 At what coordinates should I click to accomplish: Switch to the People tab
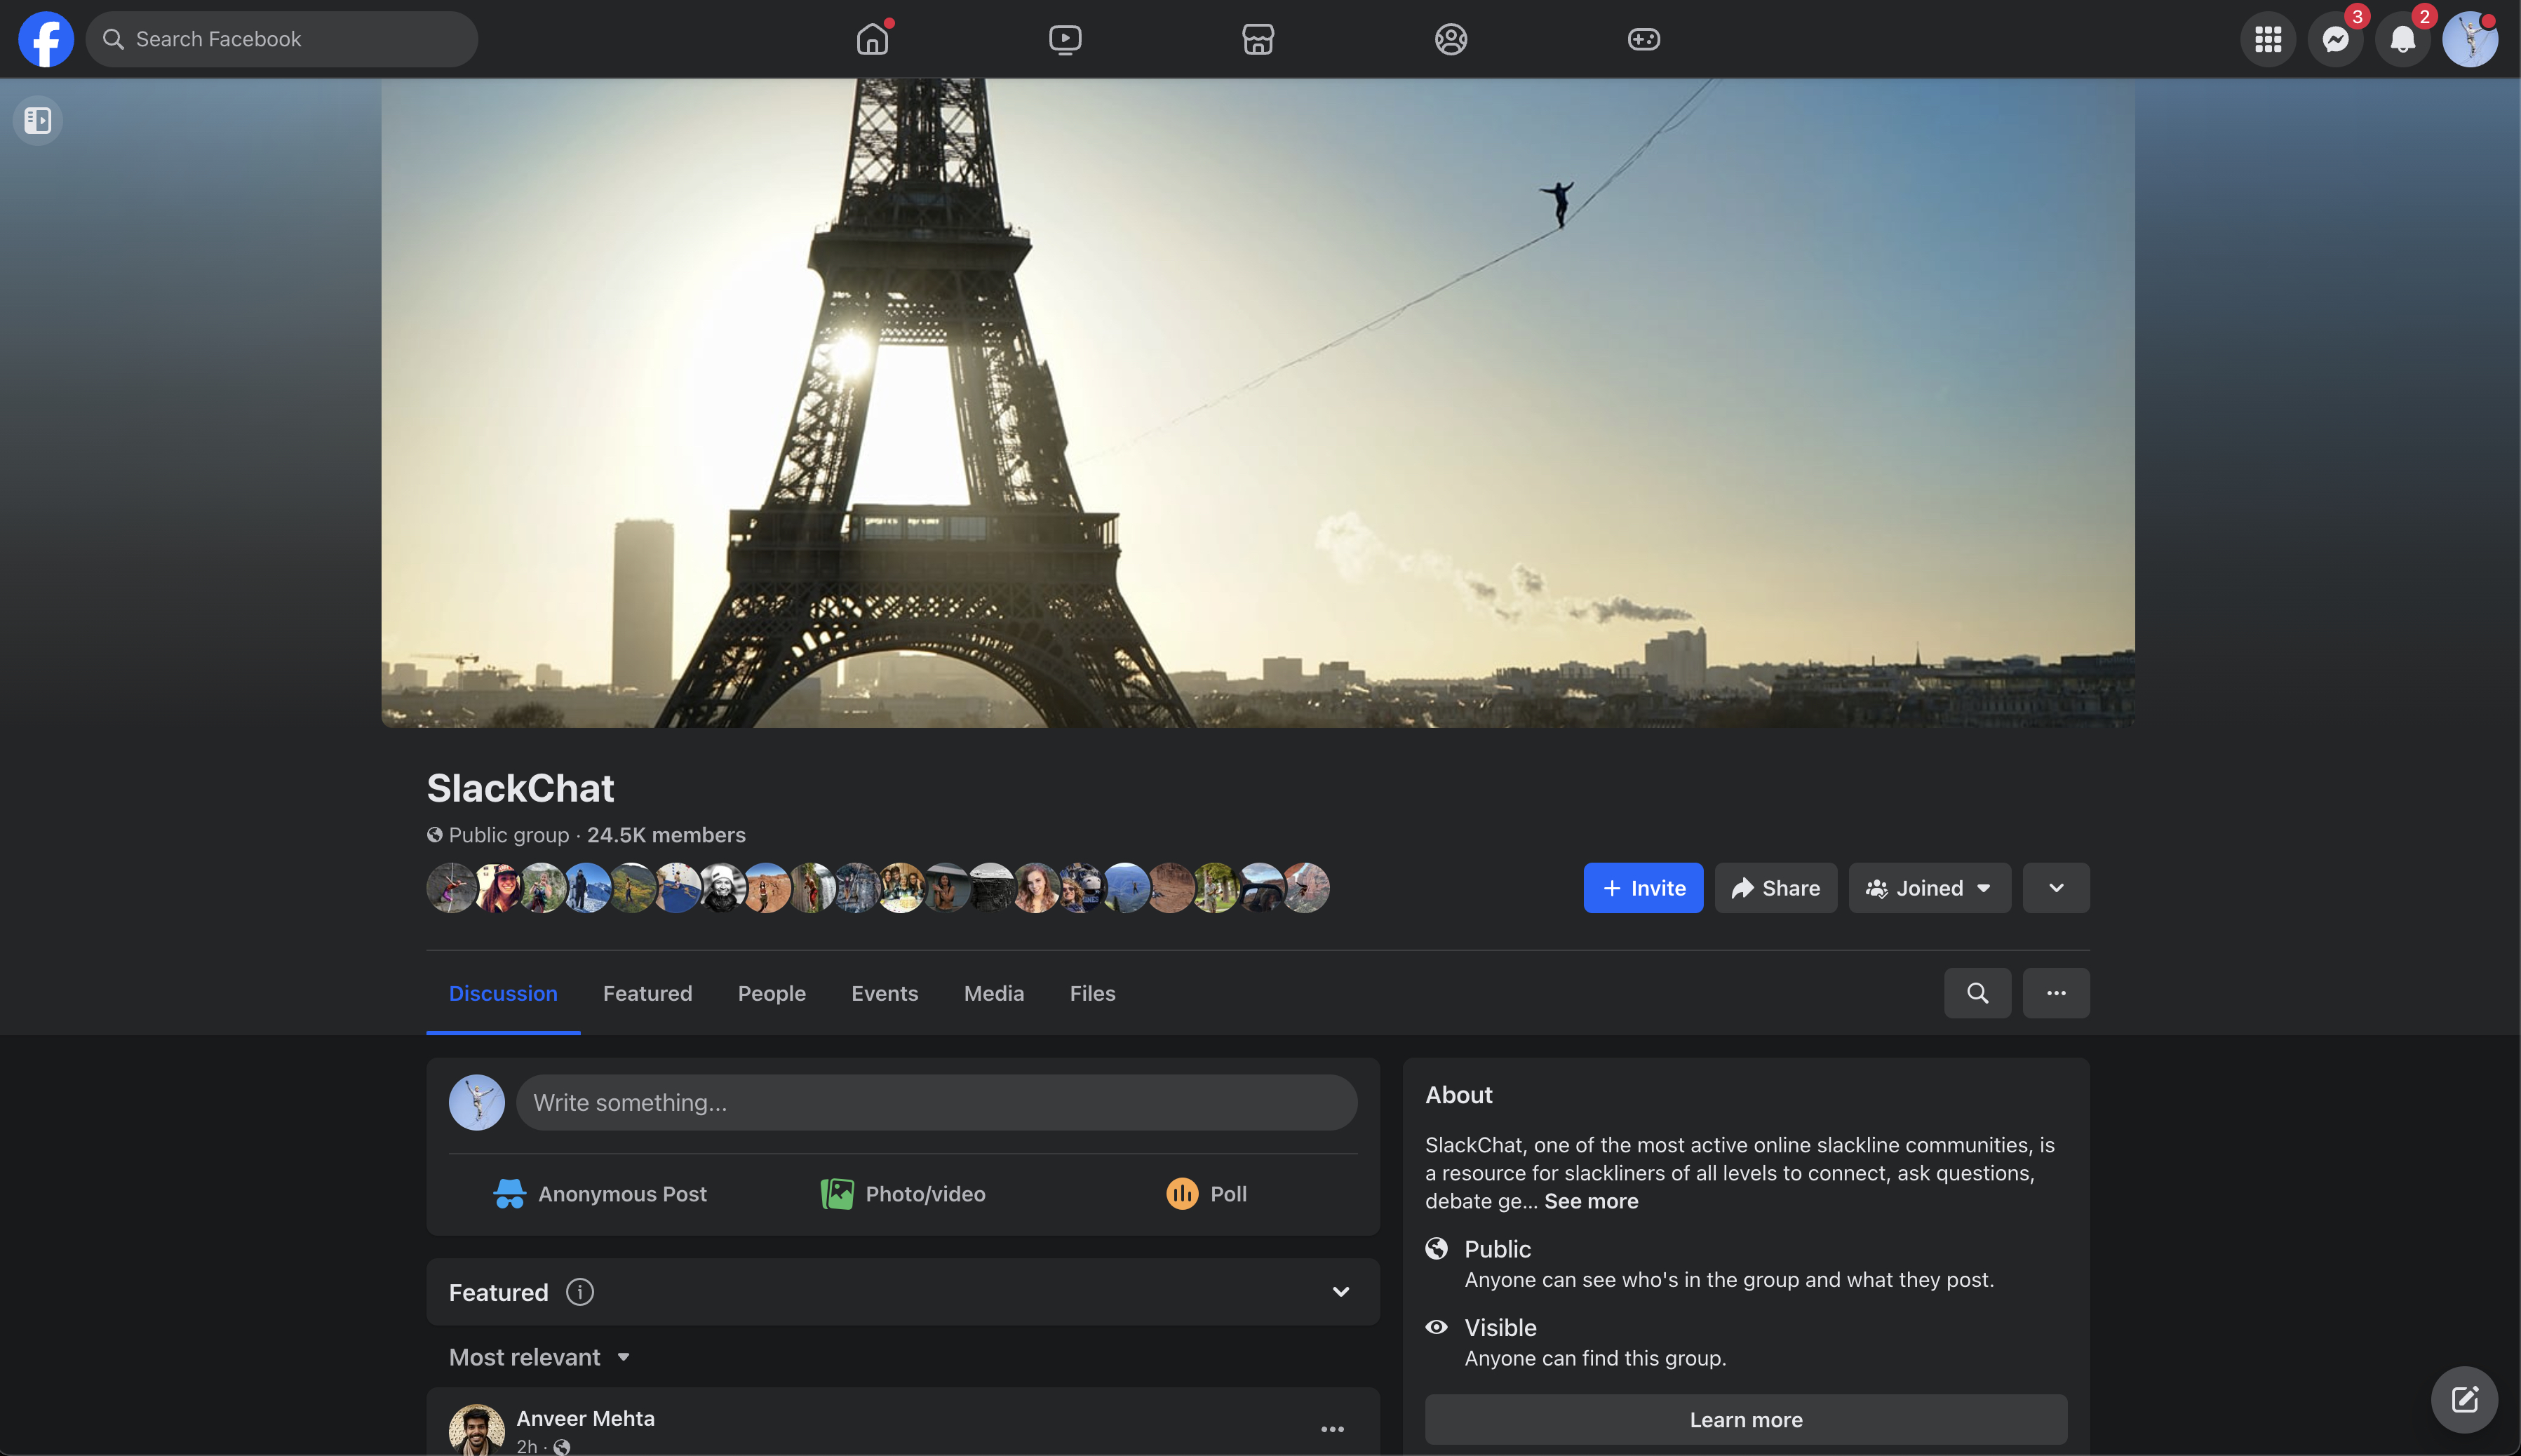click(x=771, y=993)
